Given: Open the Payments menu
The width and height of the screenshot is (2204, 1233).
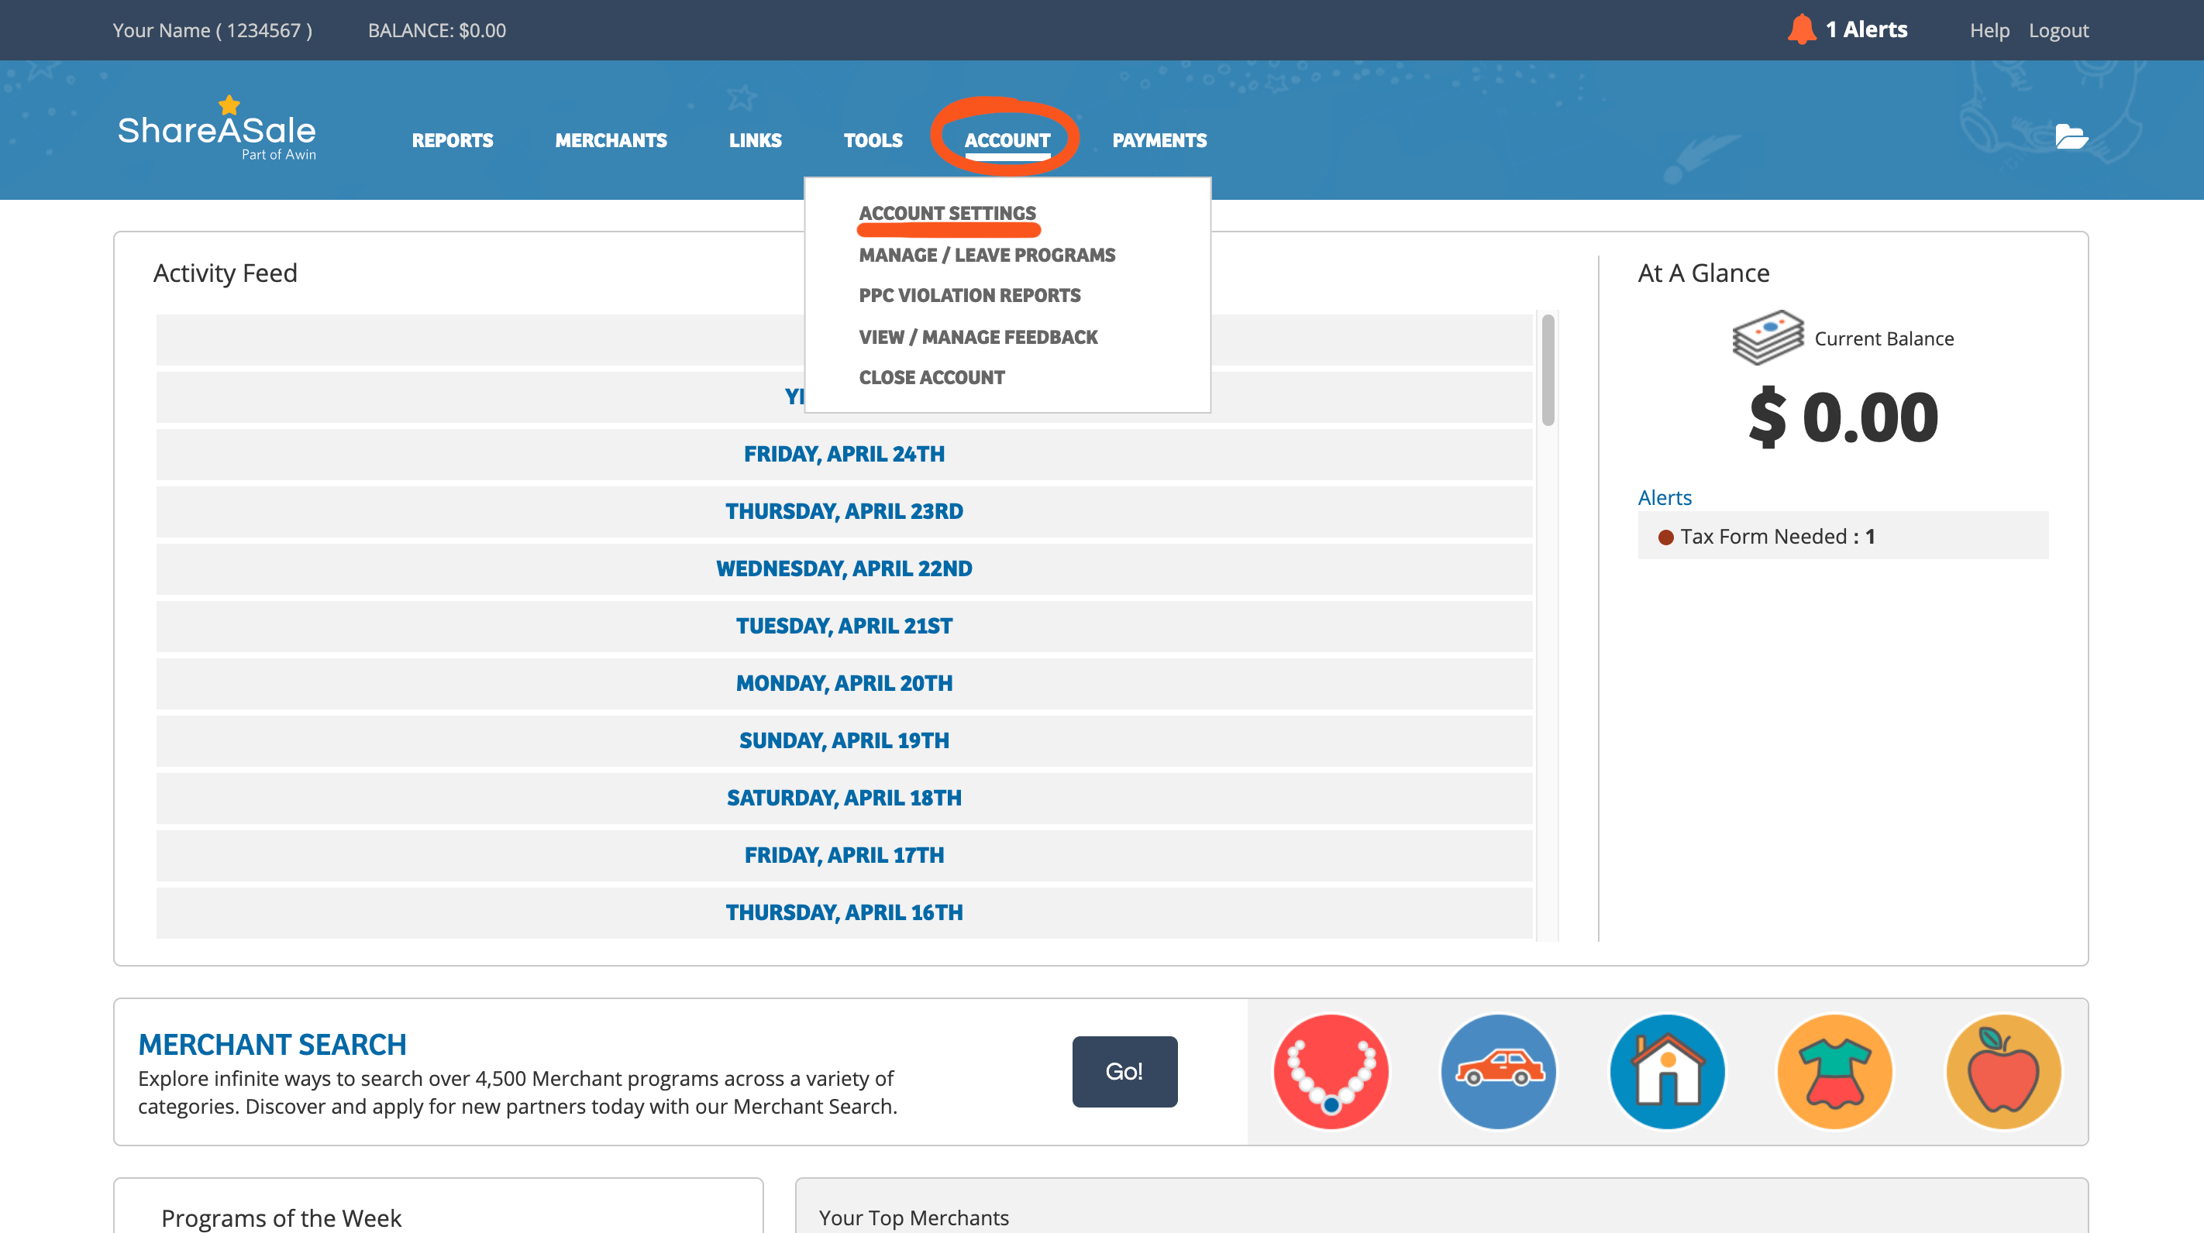Looking at the screenshot, I should click(1159, 140).
